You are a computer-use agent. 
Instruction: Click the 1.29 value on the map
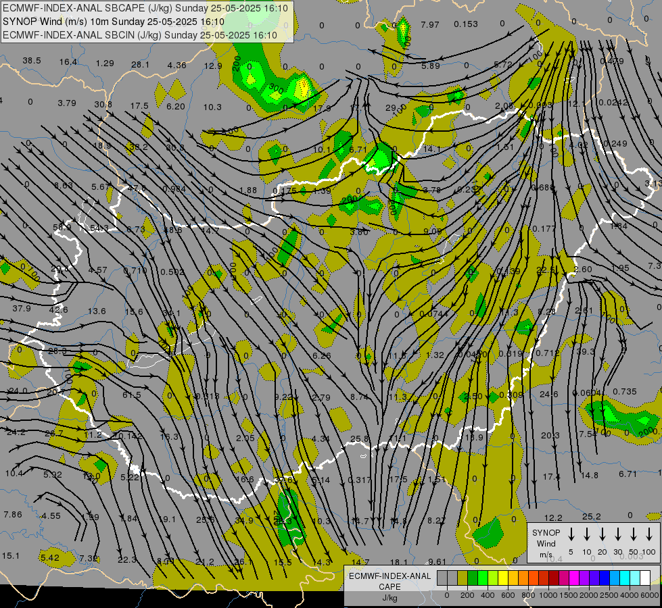pyautogui.click(x=105, y=64)
